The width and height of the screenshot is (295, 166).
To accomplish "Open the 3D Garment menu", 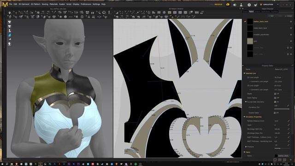I will tap(24, 4).
